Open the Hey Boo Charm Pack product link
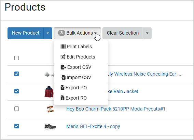The height and width of the screenshot is (140, 194). [x=116, y=109]
